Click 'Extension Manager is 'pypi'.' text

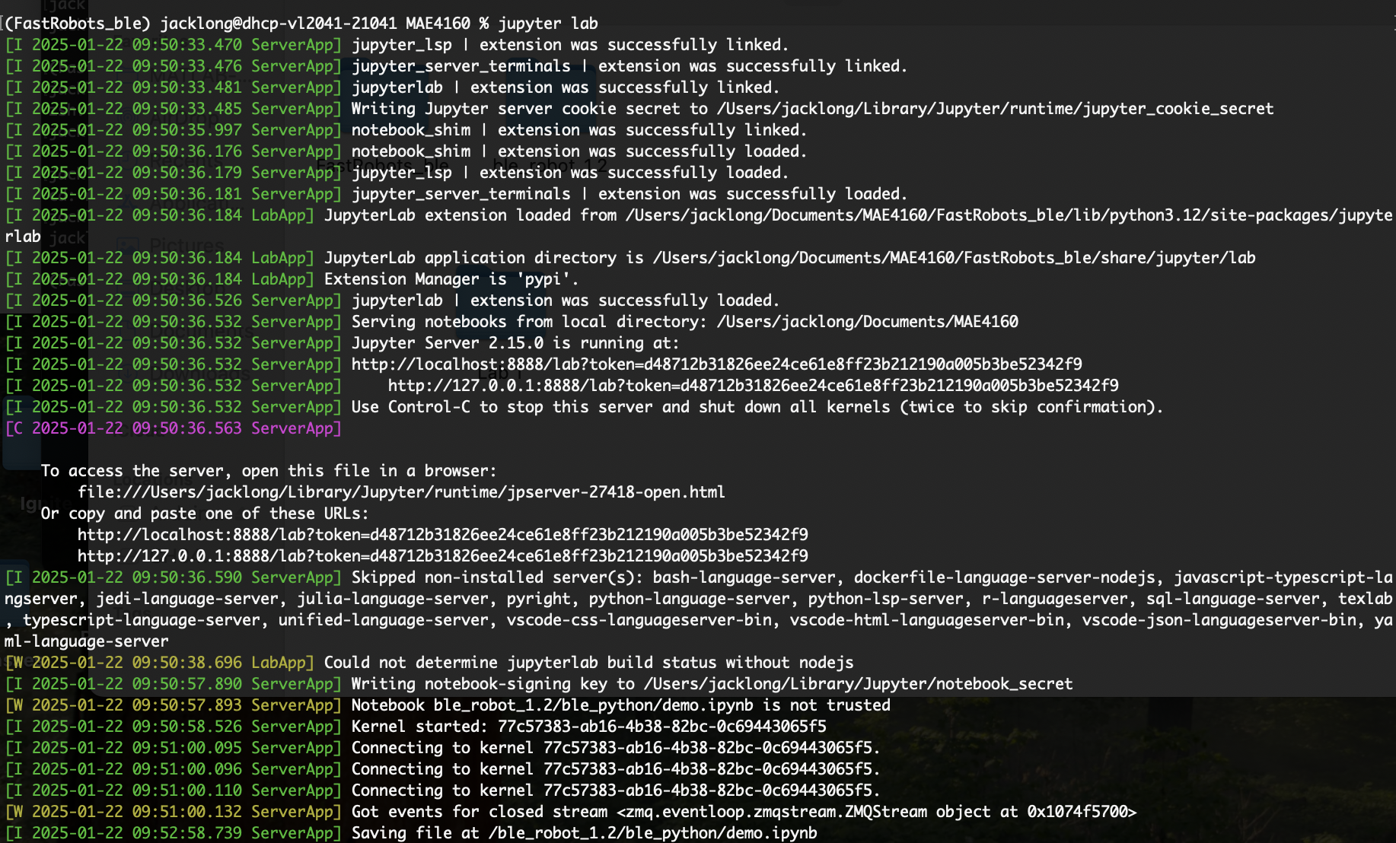pos(451,279)
